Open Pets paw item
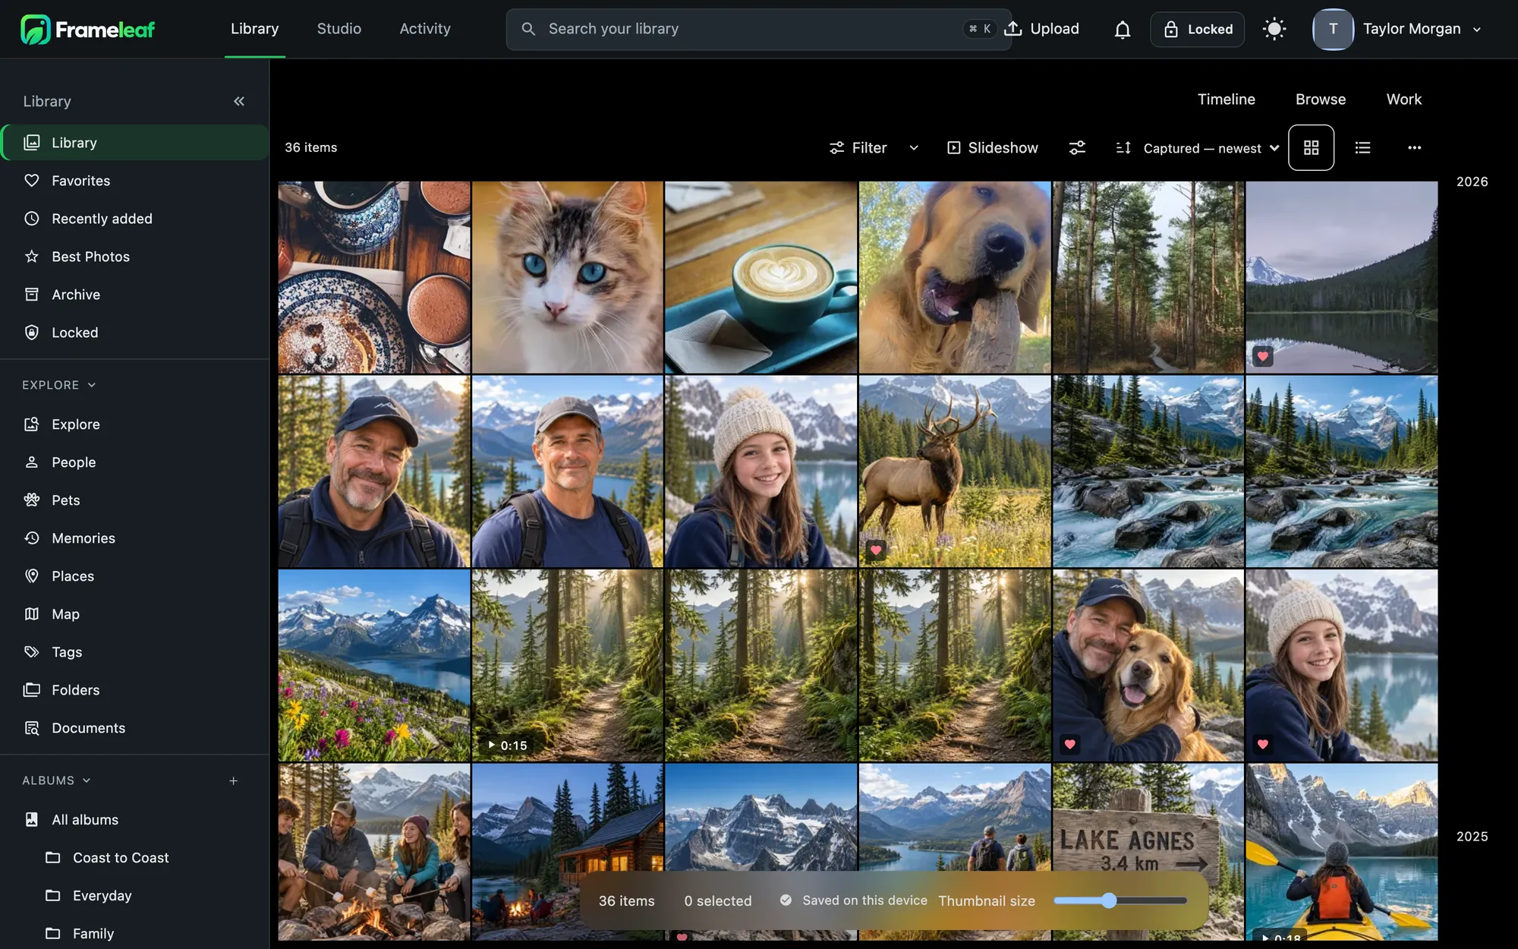Screen dimensions: 1518x949 tap(135, 500)
